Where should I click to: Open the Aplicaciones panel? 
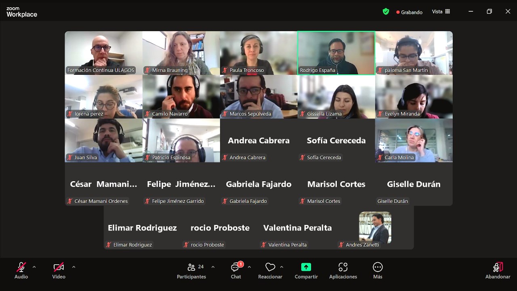pyautogui.click(x=343, y=270)
